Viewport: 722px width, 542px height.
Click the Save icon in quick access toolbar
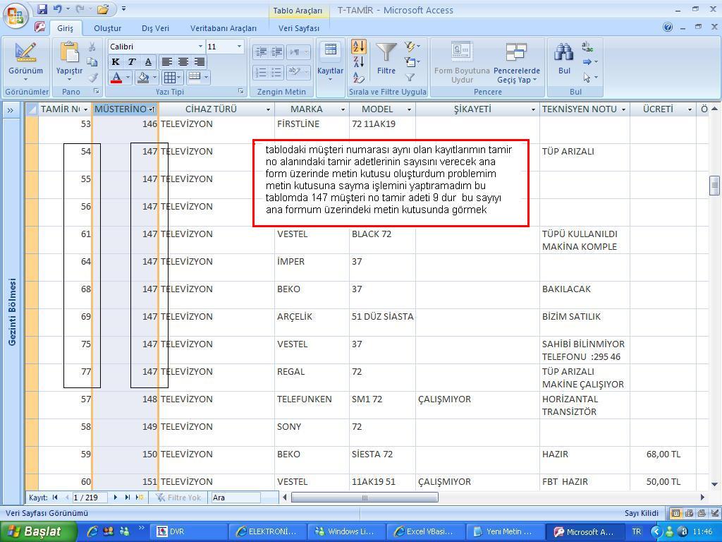(42, 9)
